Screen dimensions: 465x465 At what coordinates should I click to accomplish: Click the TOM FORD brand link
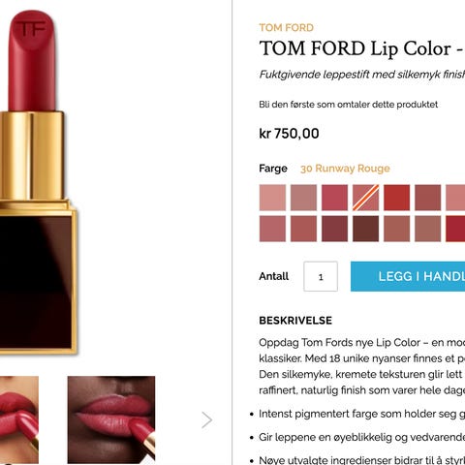[x=286, y=28]
